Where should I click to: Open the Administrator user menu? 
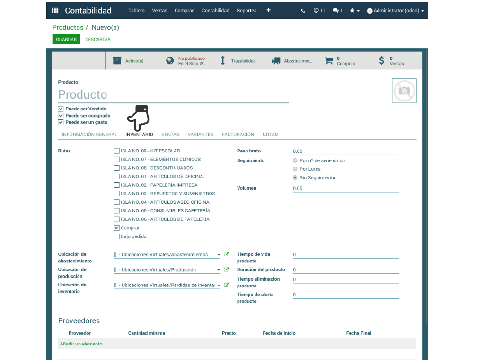(396, 10)
